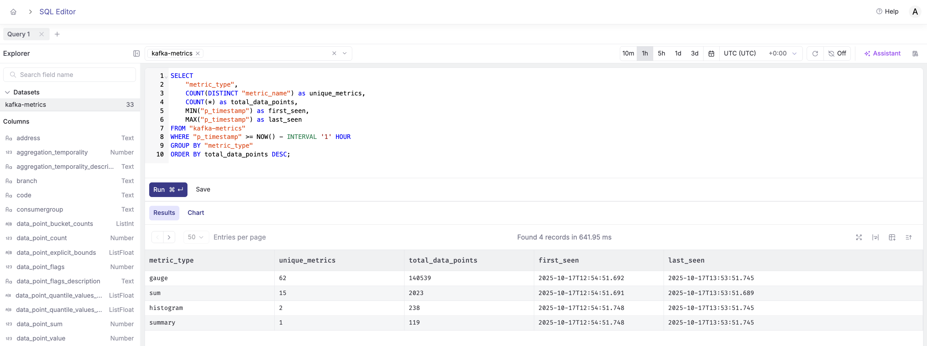Open the table column settings icon
Image resolution: width=927 pixels, height=346 pixels.
point(892,237)
